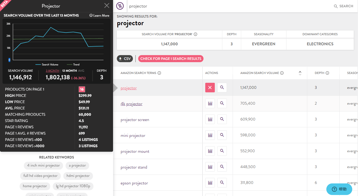
Task: Click the ELECTRONICS dominant category value
Action: [320, 44]
